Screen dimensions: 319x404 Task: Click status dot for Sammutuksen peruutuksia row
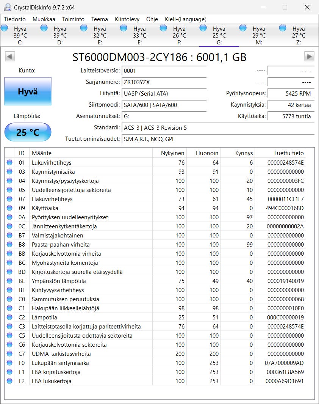9,299
